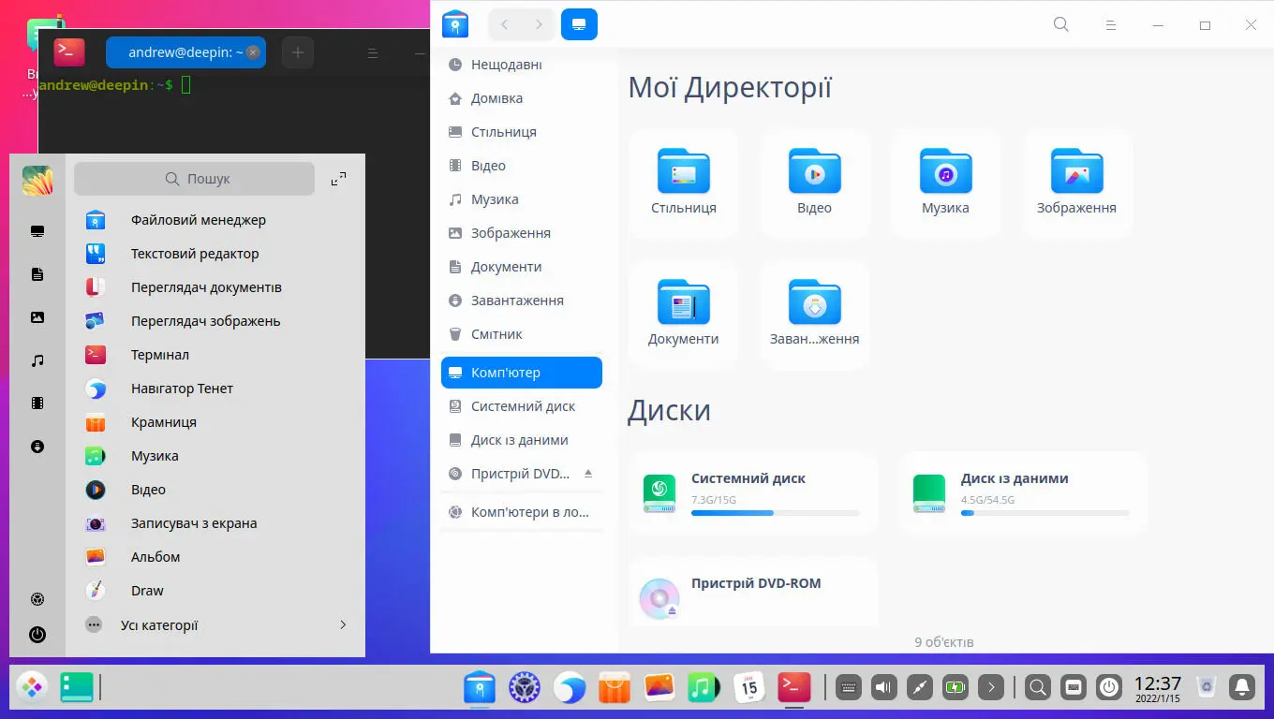
Task: Open the file manager hamburger menu
Action: pos(1110,25)
